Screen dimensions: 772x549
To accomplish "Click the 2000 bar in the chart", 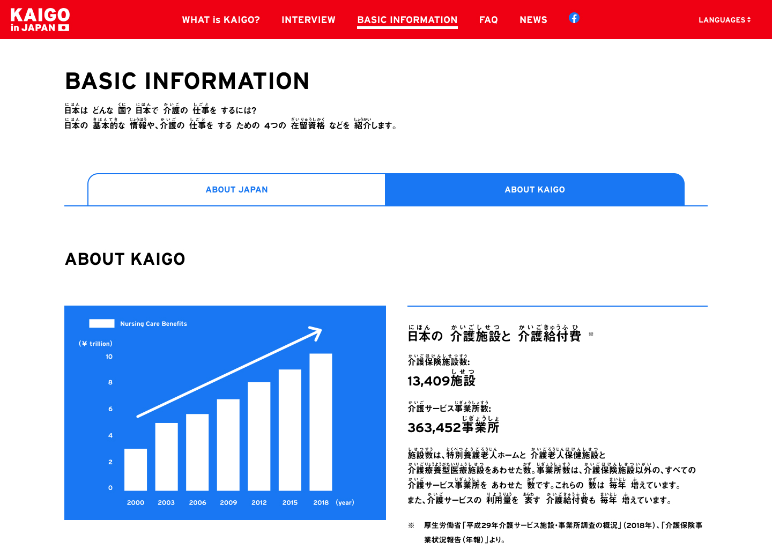I will pyautogui.click(x=136, y=470).
